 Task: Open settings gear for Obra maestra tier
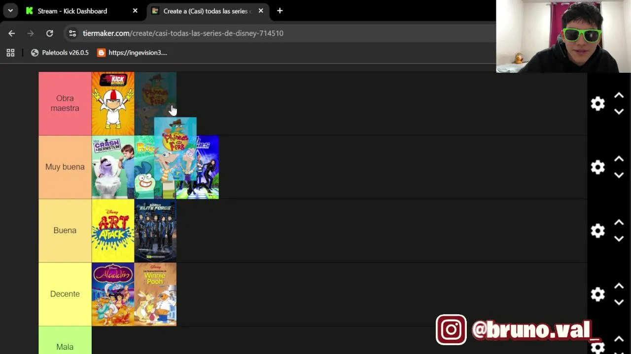pyautogui.click(x=597, y=104)
